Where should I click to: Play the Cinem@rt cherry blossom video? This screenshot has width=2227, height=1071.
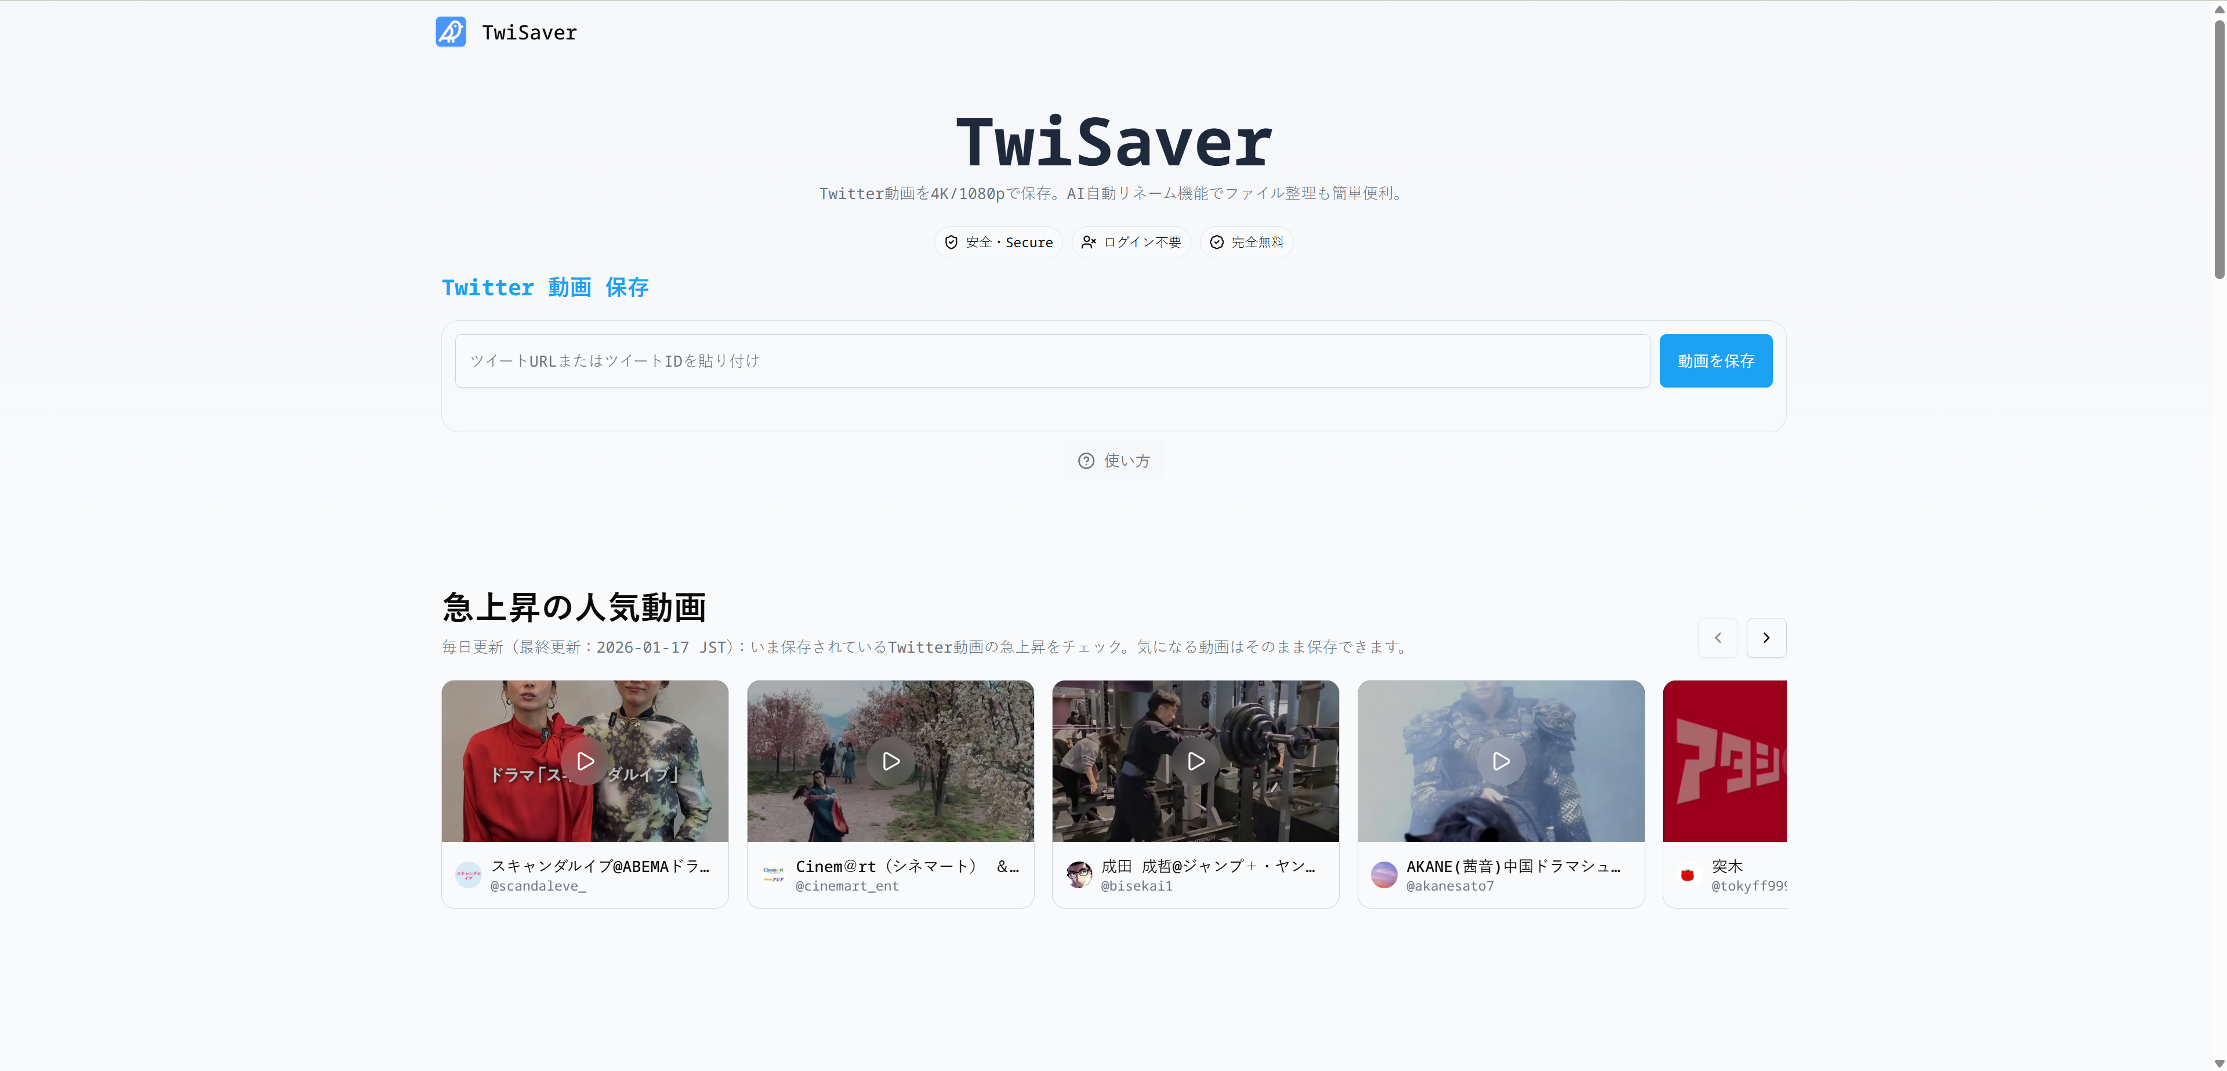[x=890, y=761]
